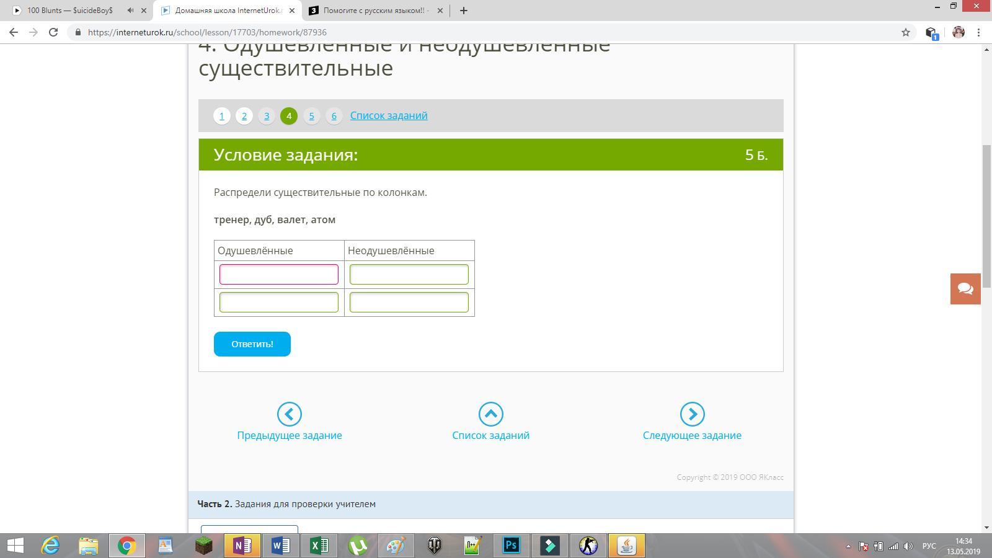Screen dimensions: 992x558
Task: Go to task number 5
Action: pyautogui.click(x=311, y=116)
